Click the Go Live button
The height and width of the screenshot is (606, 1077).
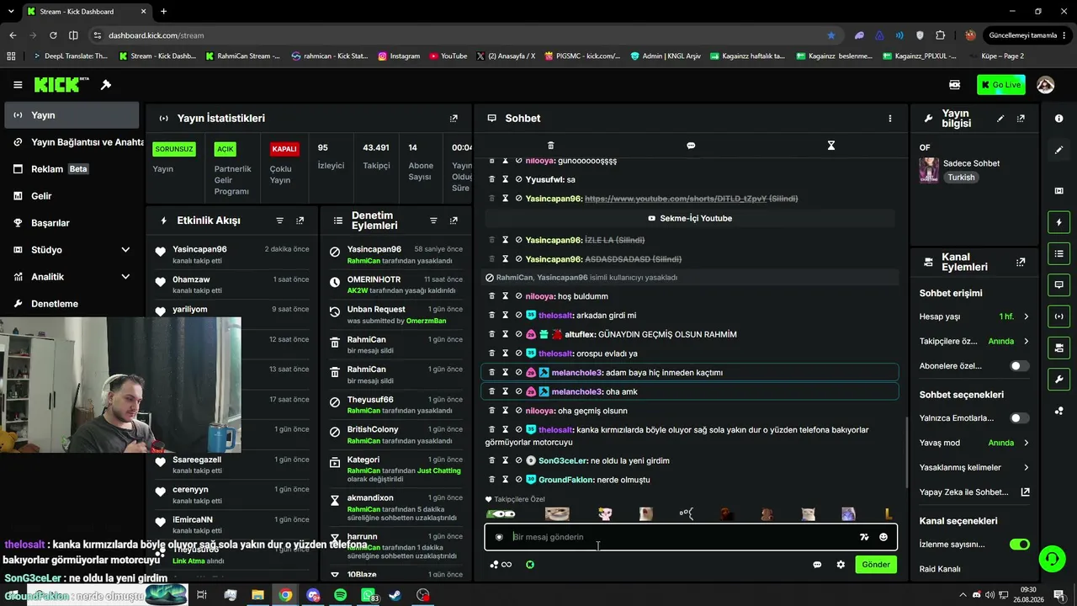point(1001,85)
